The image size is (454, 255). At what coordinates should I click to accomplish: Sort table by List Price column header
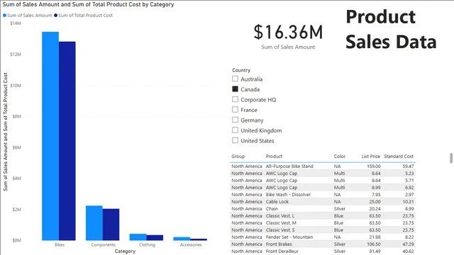click(370, 157)
